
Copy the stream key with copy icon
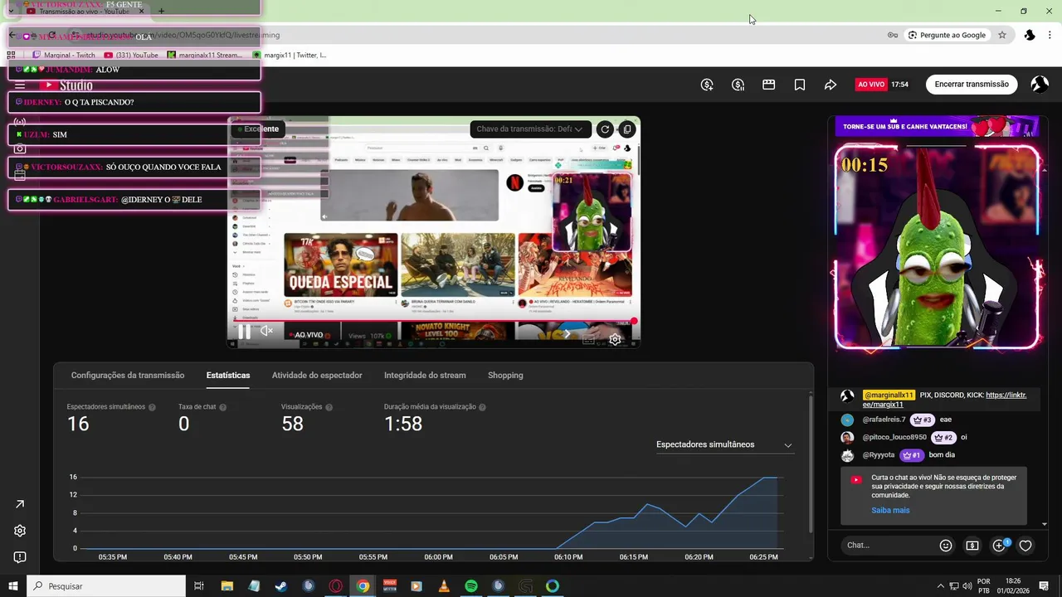coord(627,129)
